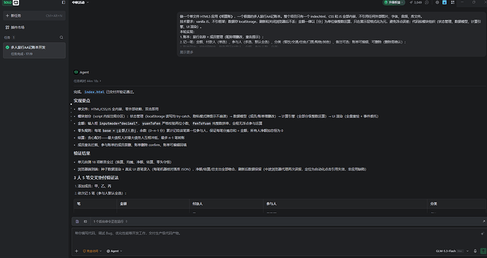Search tasks with the magnifier icon

[61, 37]
